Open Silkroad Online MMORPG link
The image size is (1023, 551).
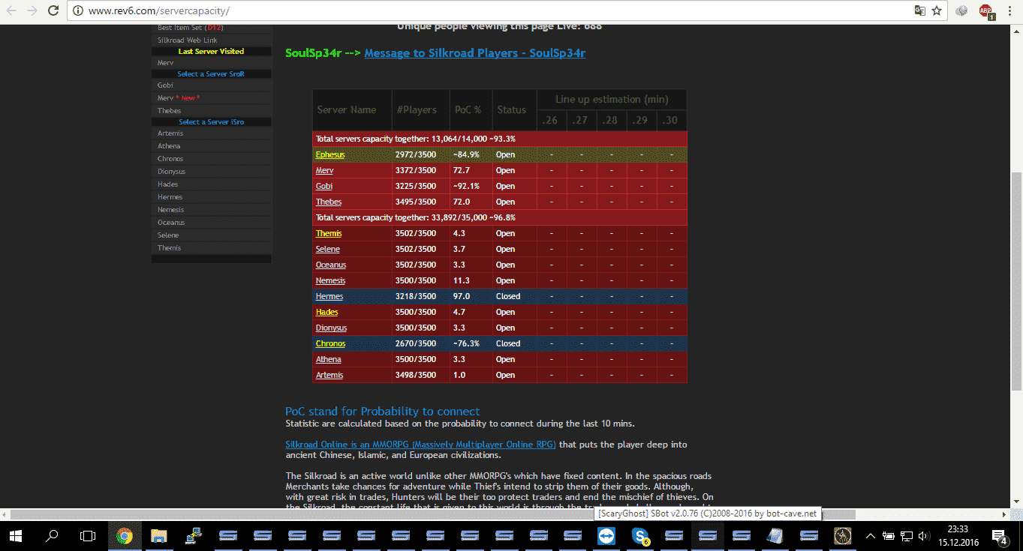pyautogui.click(x=420, y=445)
